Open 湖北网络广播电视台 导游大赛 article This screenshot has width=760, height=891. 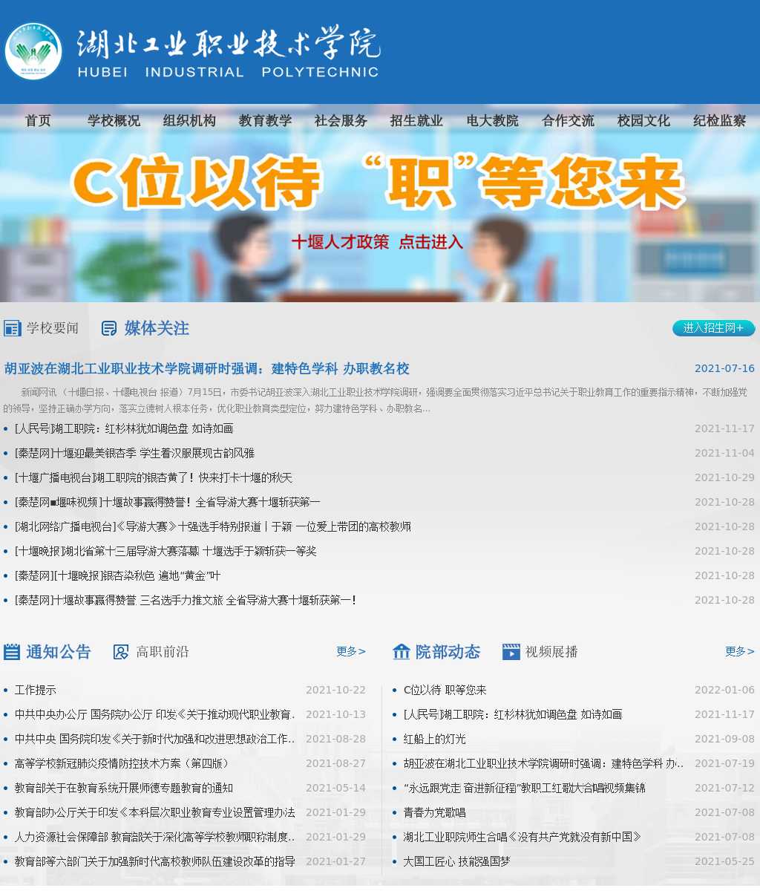pyautogui.click(x=213, y=526)
